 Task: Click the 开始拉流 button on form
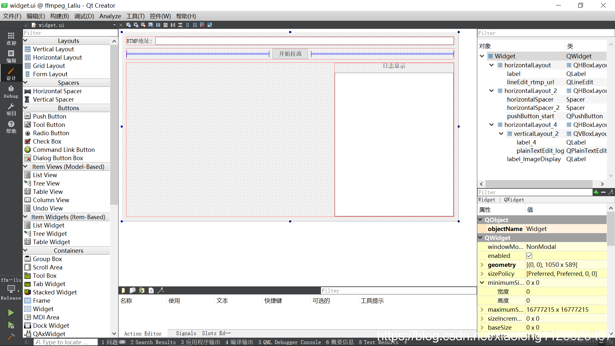coord(290,54)
